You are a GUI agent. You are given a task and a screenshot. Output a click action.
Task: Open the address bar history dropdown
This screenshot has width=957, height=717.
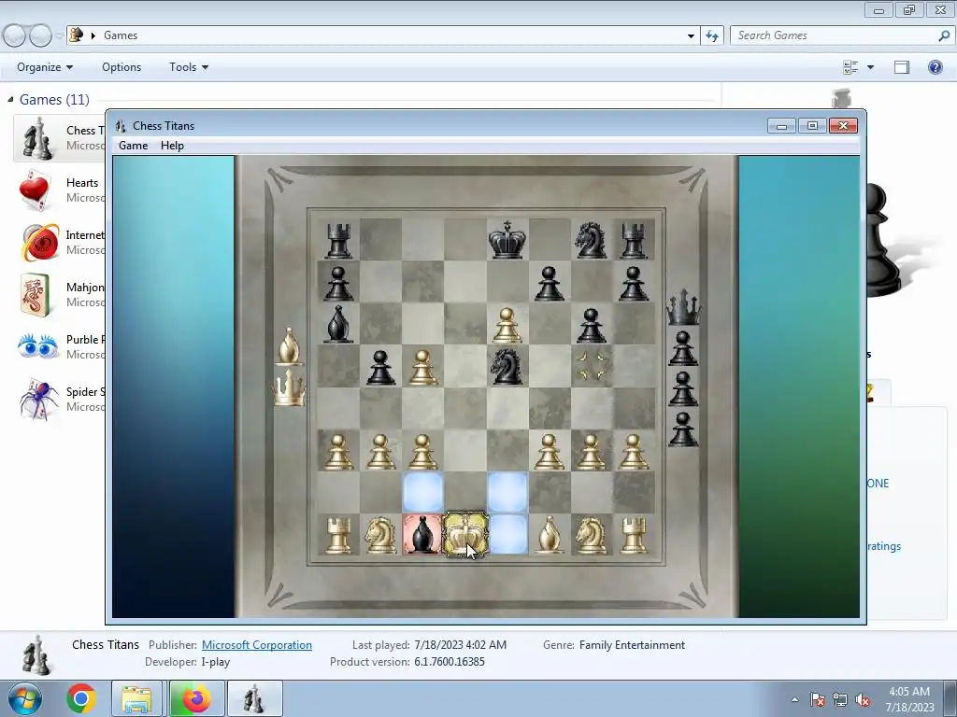[x=691, y=35]
